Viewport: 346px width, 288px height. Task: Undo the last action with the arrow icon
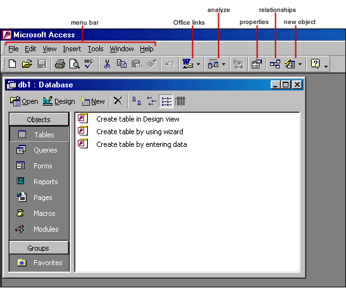[x=170, y=64]
